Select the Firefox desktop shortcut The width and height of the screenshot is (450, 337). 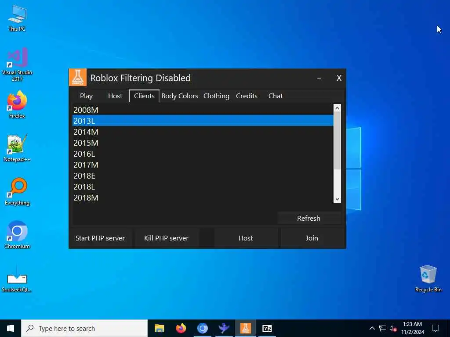(x=17, y=104)
